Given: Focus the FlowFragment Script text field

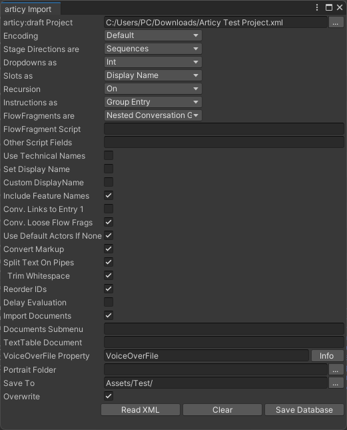Looking at the screenshot, I should [224, 129].
